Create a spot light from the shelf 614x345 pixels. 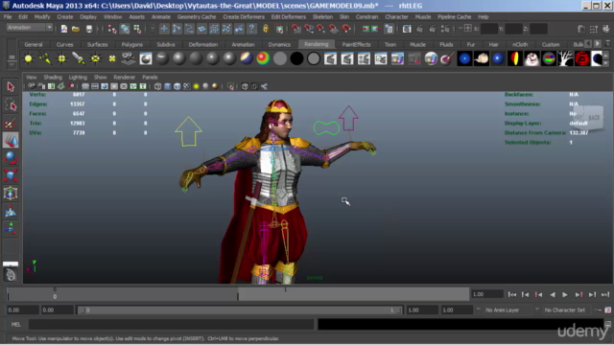(x=79, y=58)
